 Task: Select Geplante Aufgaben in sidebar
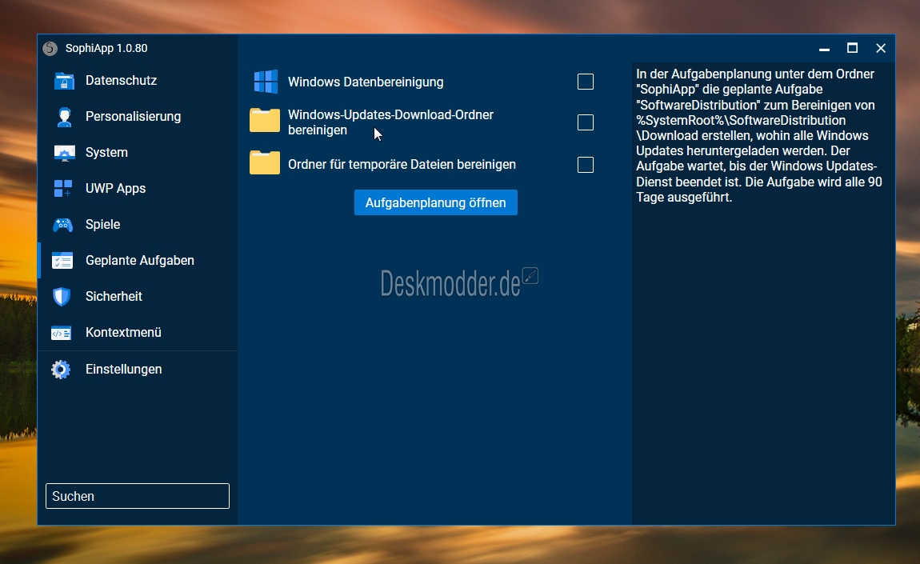pos(138,260)
